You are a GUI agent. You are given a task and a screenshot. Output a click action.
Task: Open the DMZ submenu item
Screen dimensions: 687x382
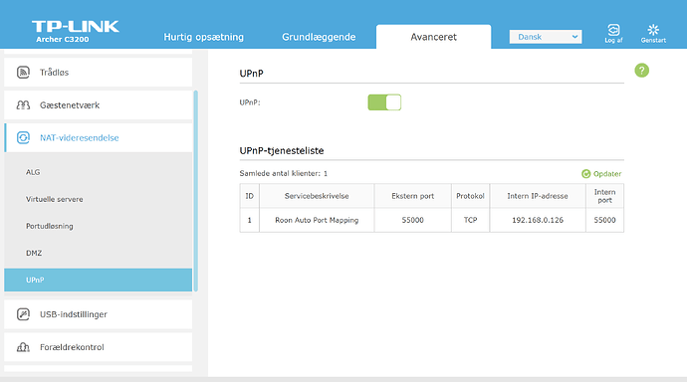tap(99, 253)
